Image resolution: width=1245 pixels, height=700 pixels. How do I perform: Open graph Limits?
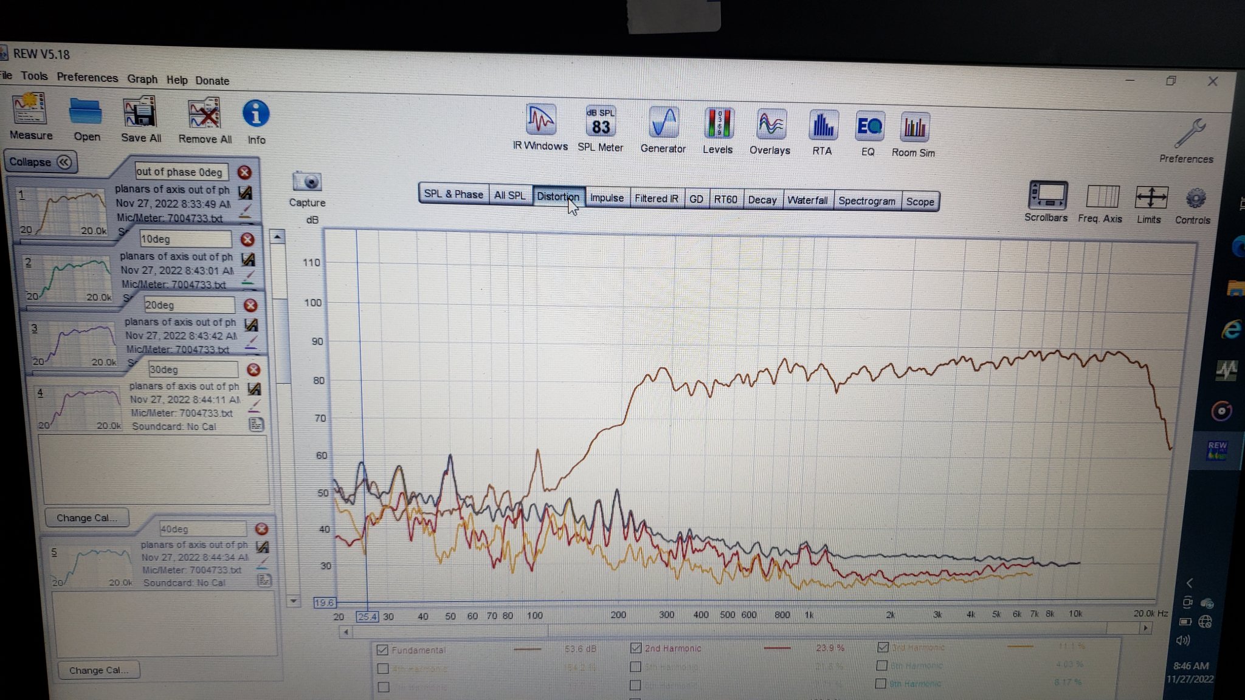click(x=1150, y=204)
